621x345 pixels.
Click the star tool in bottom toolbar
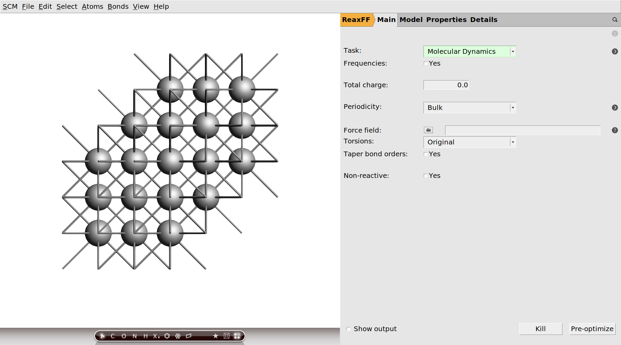(x=215, y=336)
